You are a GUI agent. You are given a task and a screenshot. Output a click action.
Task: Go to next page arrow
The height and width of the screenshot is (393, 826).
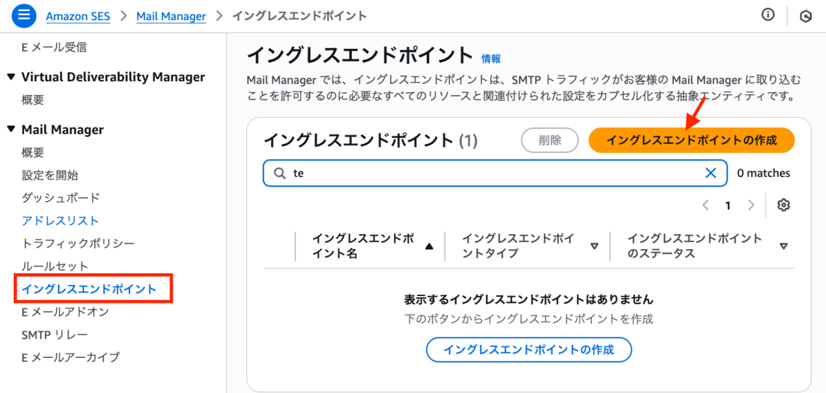[x=751, y=205]
